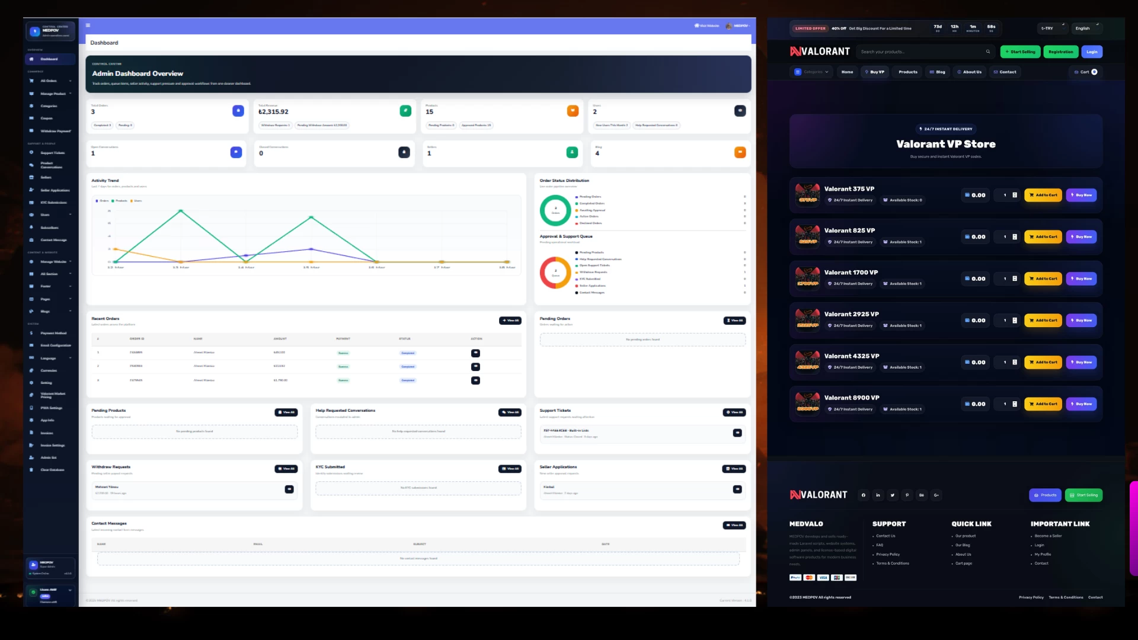Image resolution: width=1138 pixels, height=640 pixels.
Task: Click the Twitter icon in store footer
Action: pos(893,495)
